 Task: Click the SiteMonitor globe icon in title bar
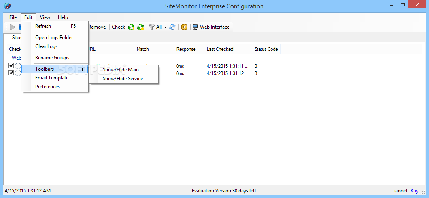tap(7, 6)
